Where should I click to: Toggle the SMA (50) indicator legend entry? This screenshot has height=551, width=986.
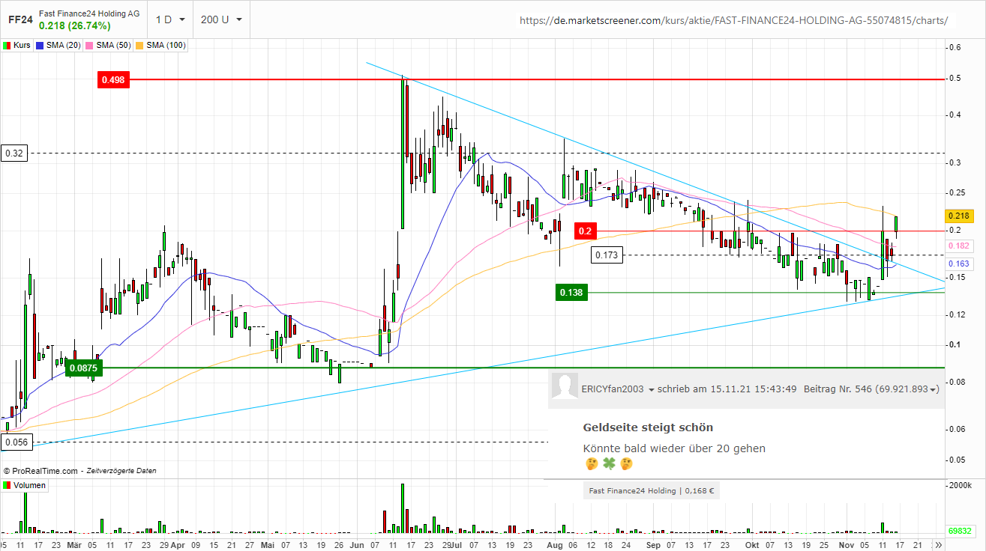(x=108, y=45)
